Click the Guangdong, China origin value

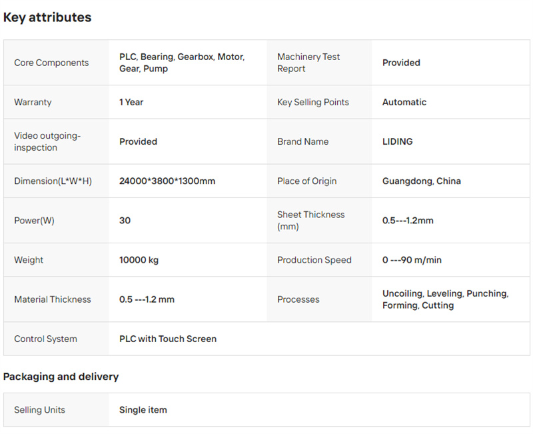[422, 181]
